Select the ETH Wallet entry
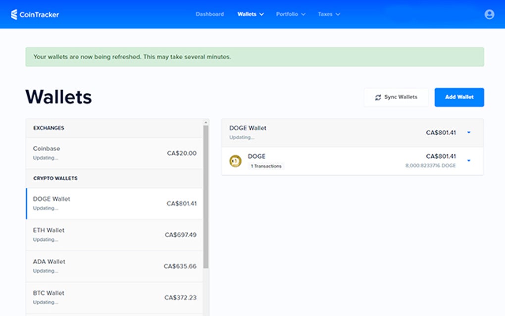This screenshot has width=505, height=316. (x=114, y=234)
